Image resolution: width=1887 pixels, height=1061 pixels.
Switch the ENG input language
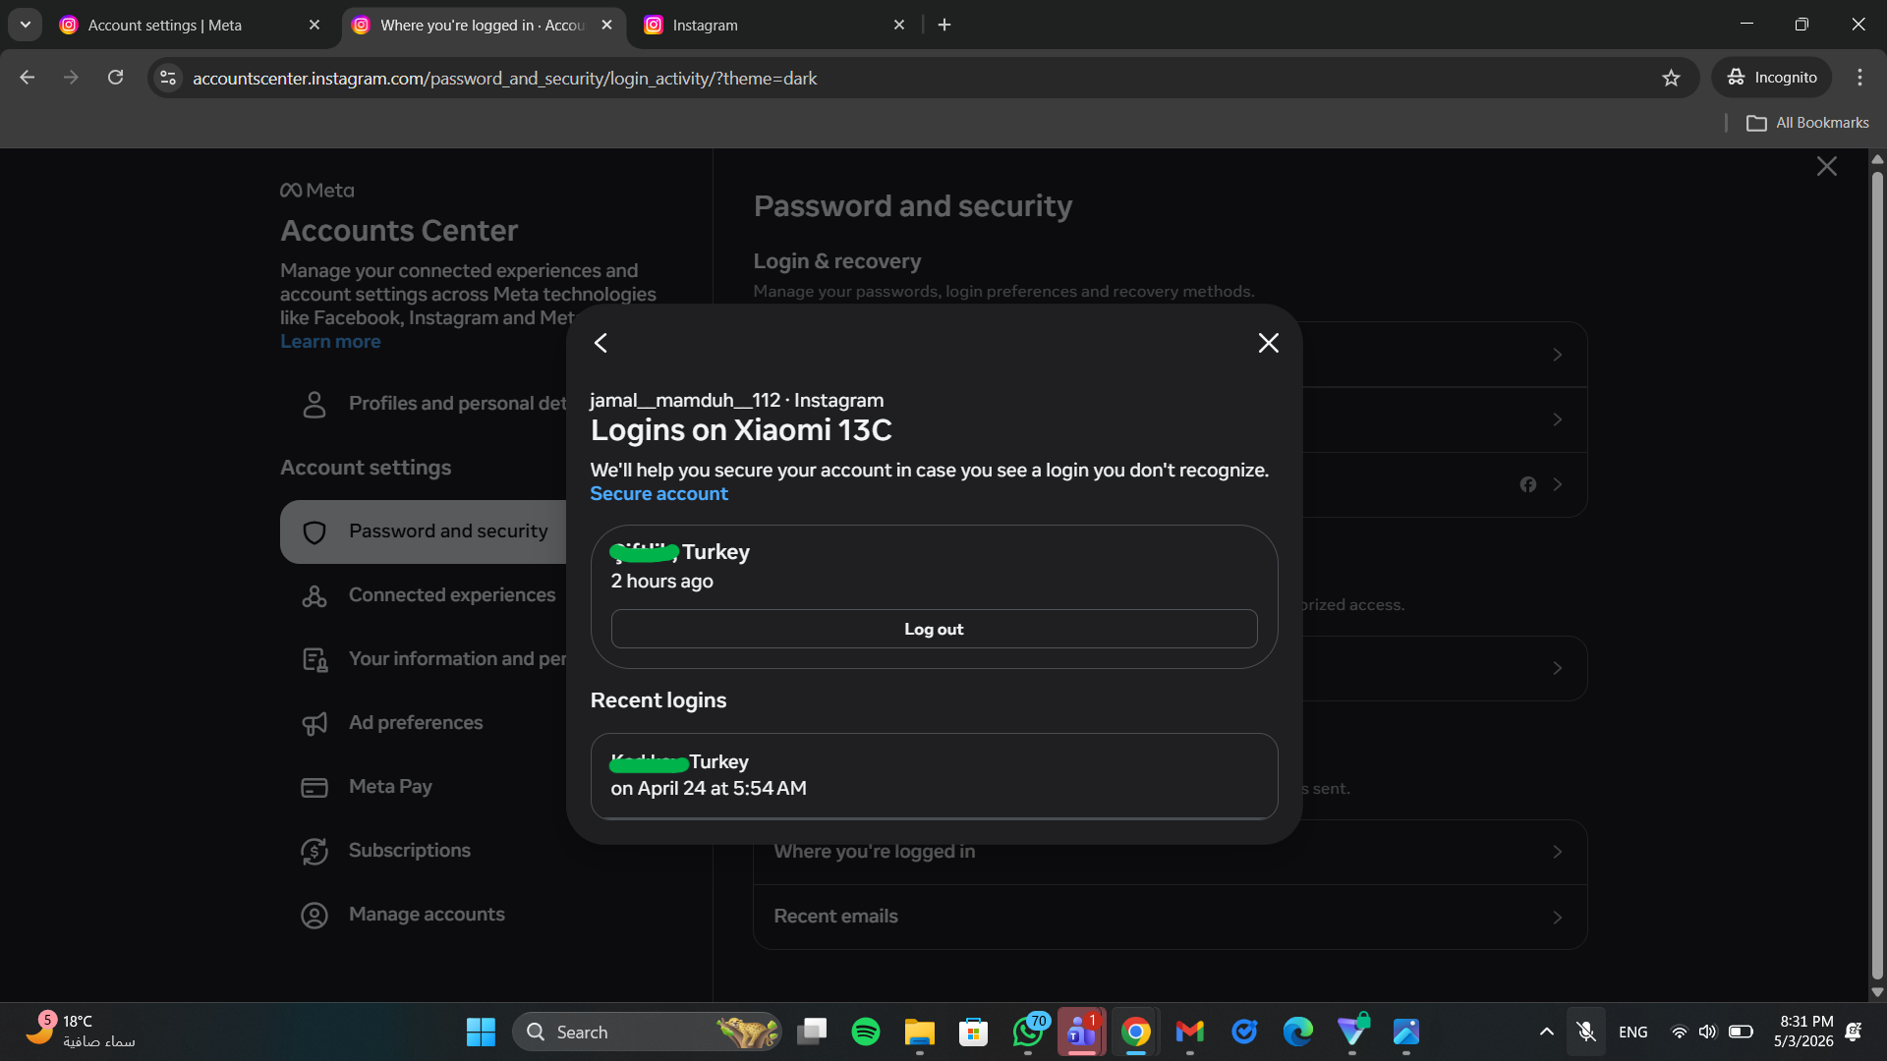(1632, 1033)
